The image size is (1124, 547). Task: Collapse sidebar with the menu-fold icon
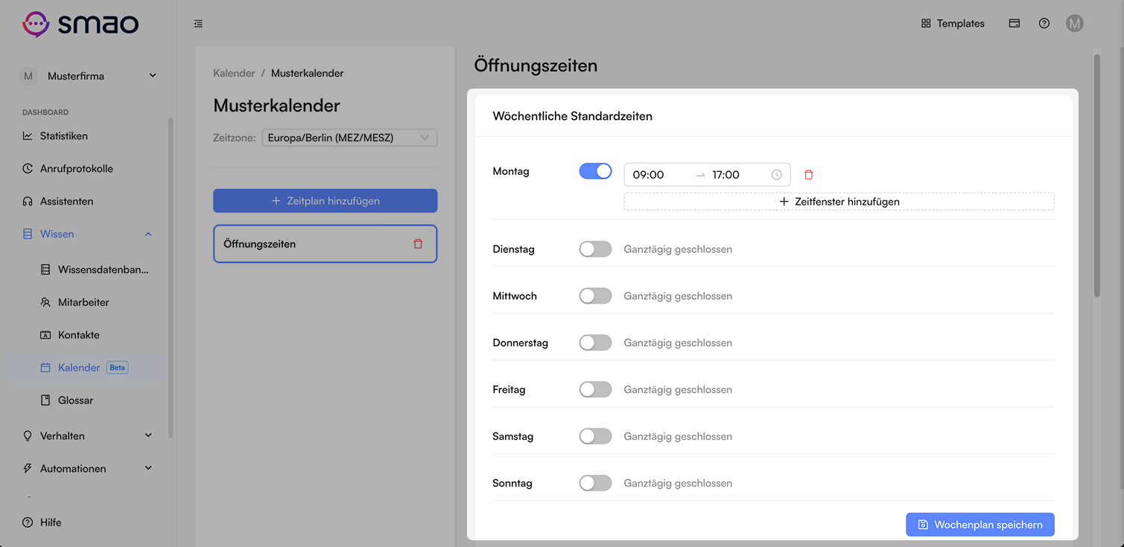198,24
